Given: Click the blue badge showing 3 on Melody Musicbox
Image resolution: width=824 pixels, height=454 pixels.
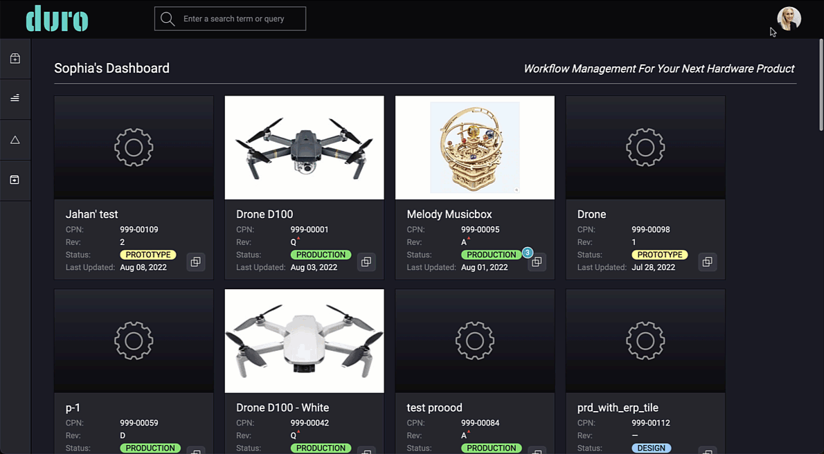Looking at the screenshot, I should click(527, 252).
